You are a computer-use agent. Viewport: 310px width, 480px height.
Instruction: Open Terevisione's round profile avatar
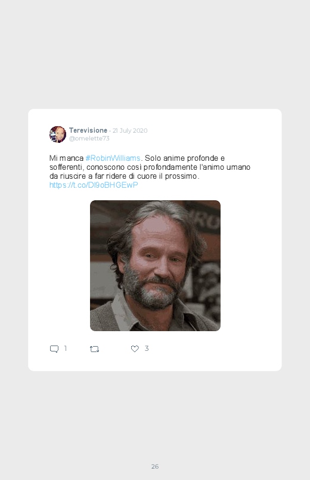(x=58, y=134)
